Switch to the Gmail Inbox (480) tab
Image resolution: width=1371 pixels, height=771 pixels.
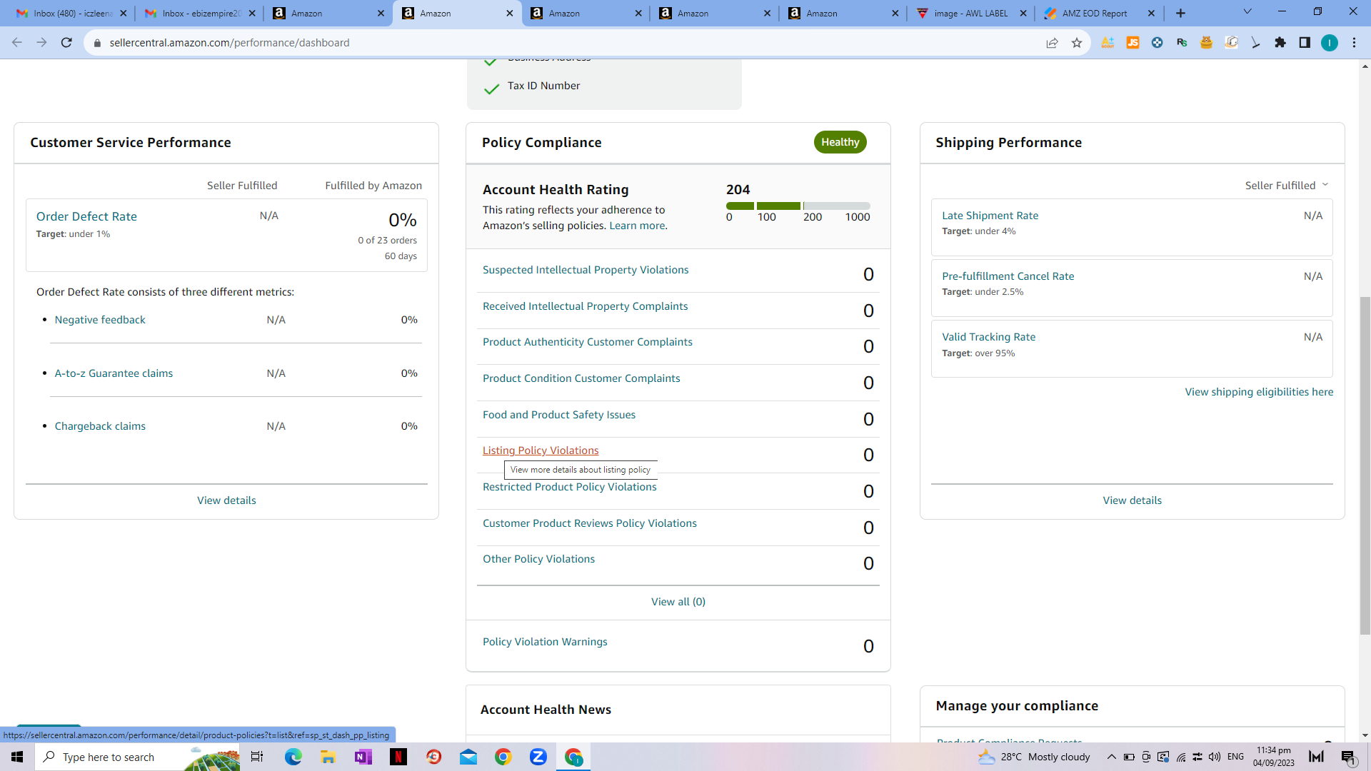[71, 14]
